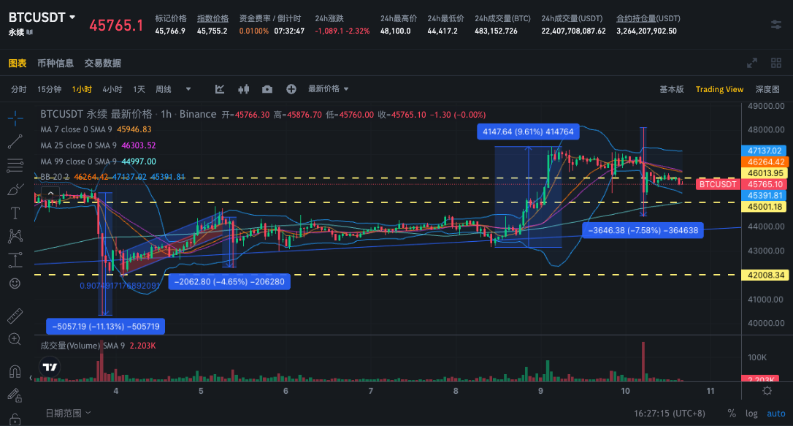
Task: Toggle auto scale on price axis
Action: pos(775,414)
